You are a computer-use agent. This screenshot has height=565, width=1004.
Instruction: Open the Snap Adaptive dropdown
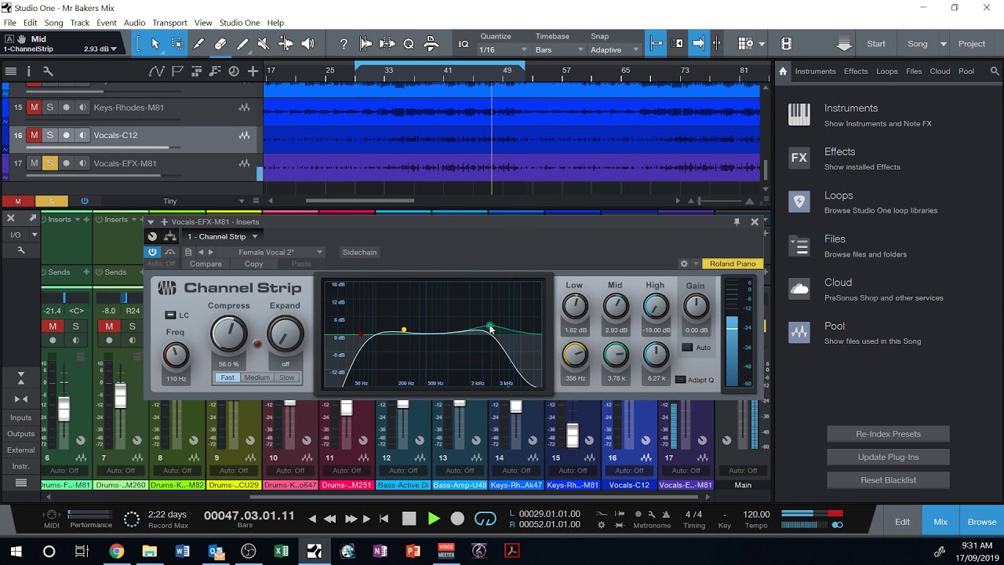(x=616, y=49)
